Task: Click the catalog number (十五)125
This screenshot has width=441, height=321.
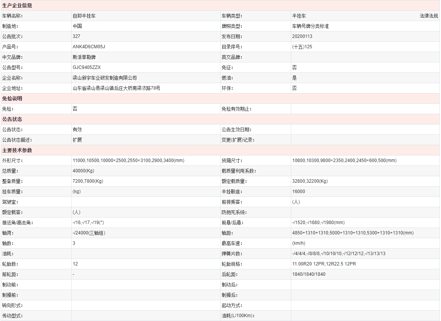Action: point(302,47)
